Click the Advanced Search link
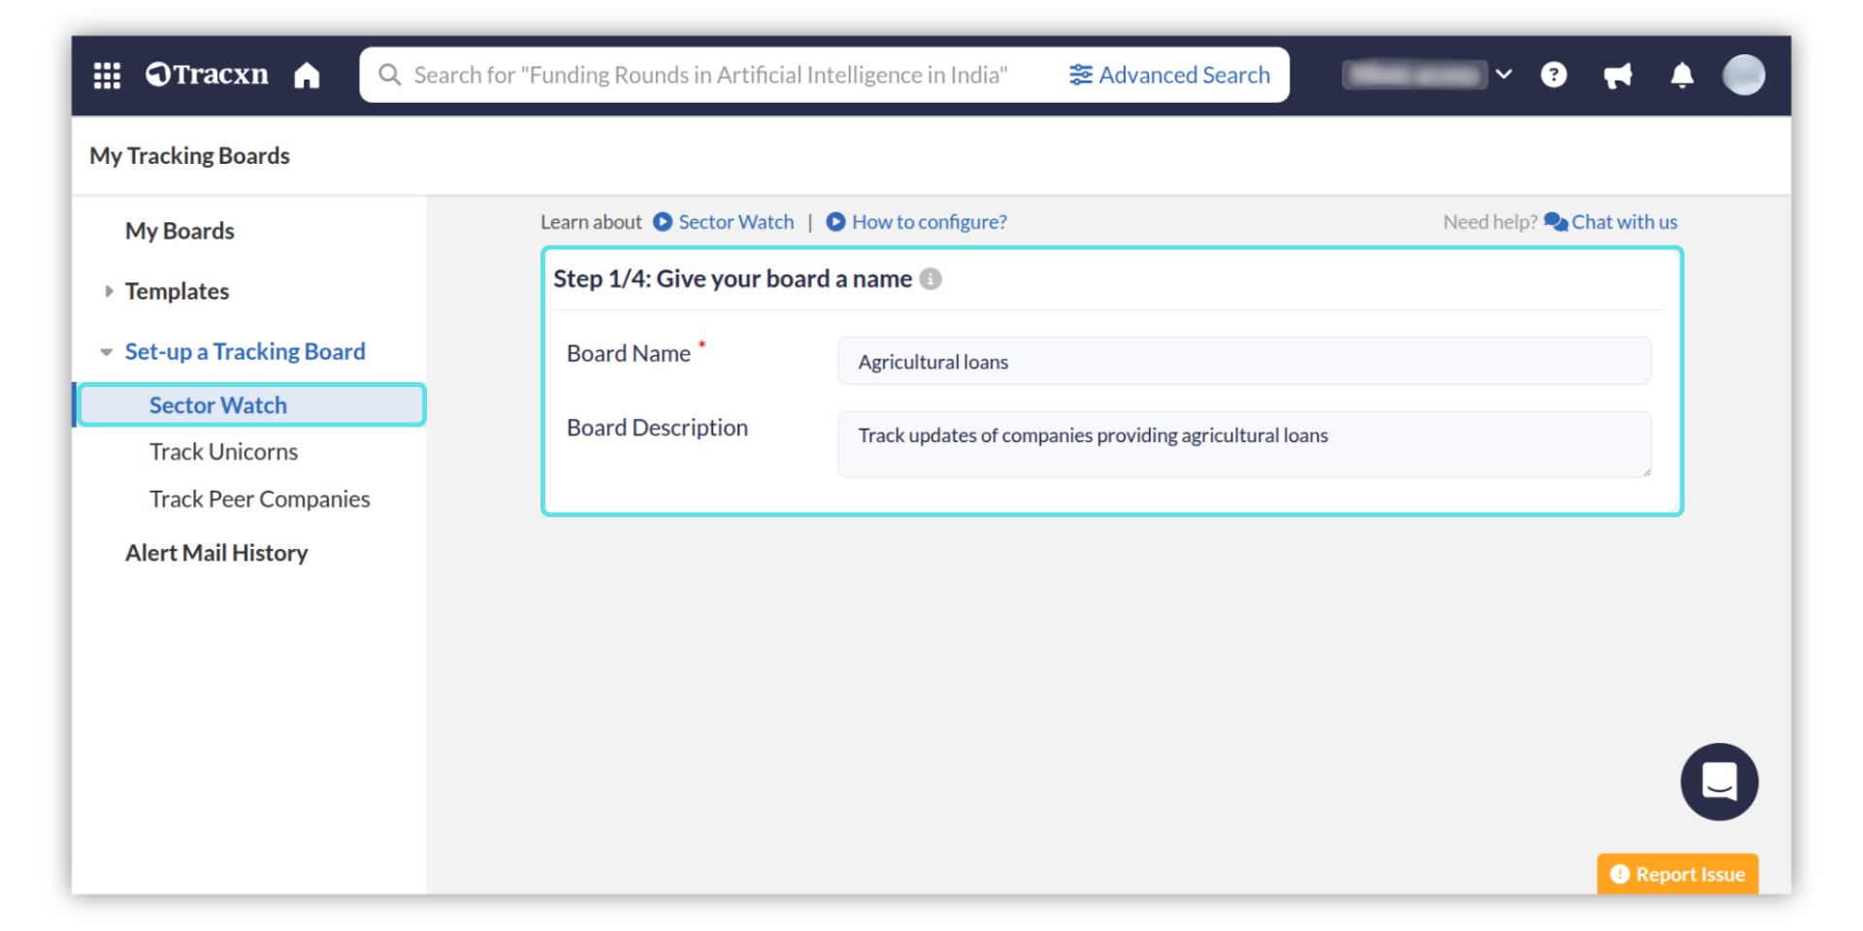Viewport: 1863px width, 931px height. (x=1169, y=75)
